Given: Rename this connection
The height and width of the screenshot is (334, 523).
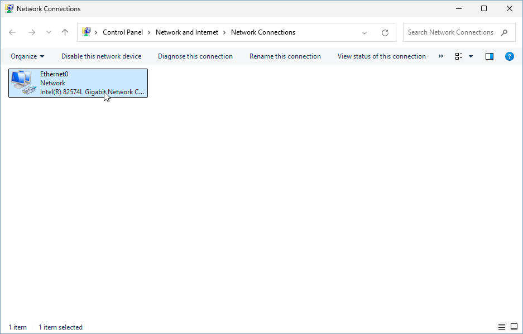Looking at the screenshot, I should coord(285,56).
